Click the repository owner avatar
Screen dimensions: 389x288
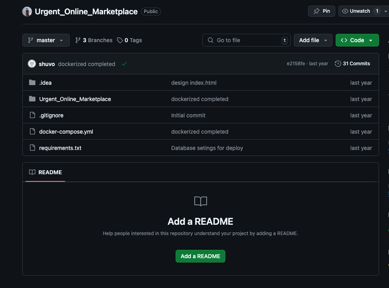tap(27, 12)
